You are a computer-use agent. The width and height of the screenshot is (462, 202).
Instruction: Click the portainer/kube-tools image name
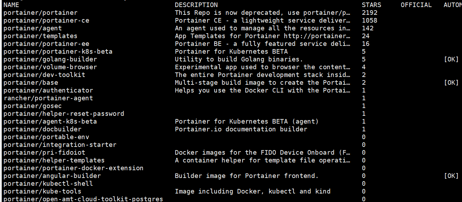coord(42,191)
